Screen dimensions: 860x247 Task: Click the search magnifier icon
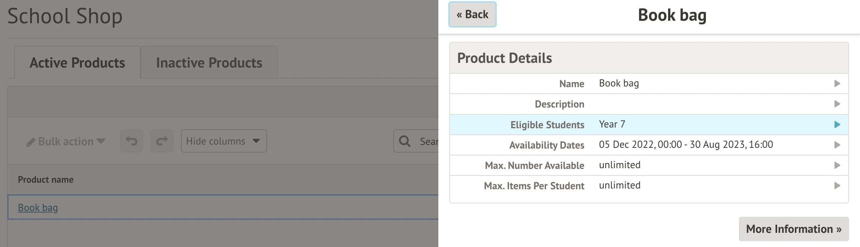(405, 141)
